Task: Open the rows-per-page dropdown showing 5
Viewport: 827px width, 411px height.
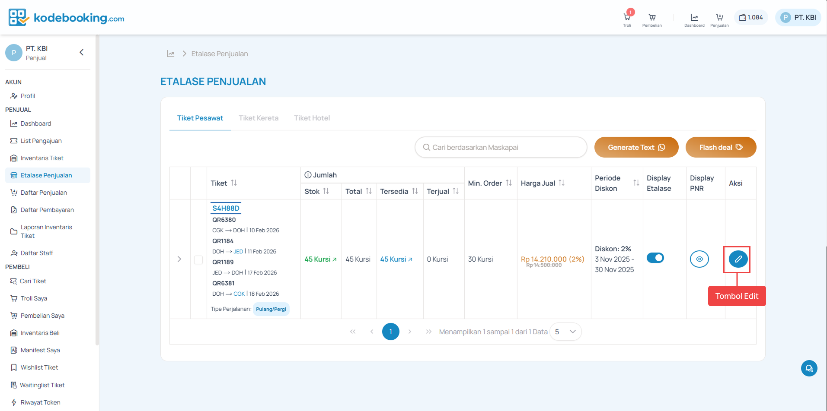Action: tap(565, 332)
